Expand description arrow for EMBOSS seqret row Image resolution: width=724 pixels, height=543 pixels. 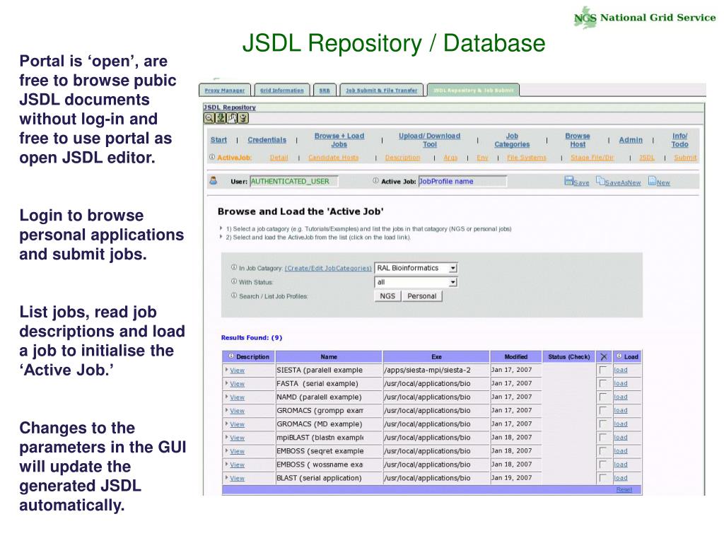(x=227, y=450)
